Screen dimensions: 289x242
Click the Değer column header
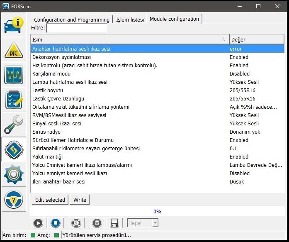(x=257, y=39)
